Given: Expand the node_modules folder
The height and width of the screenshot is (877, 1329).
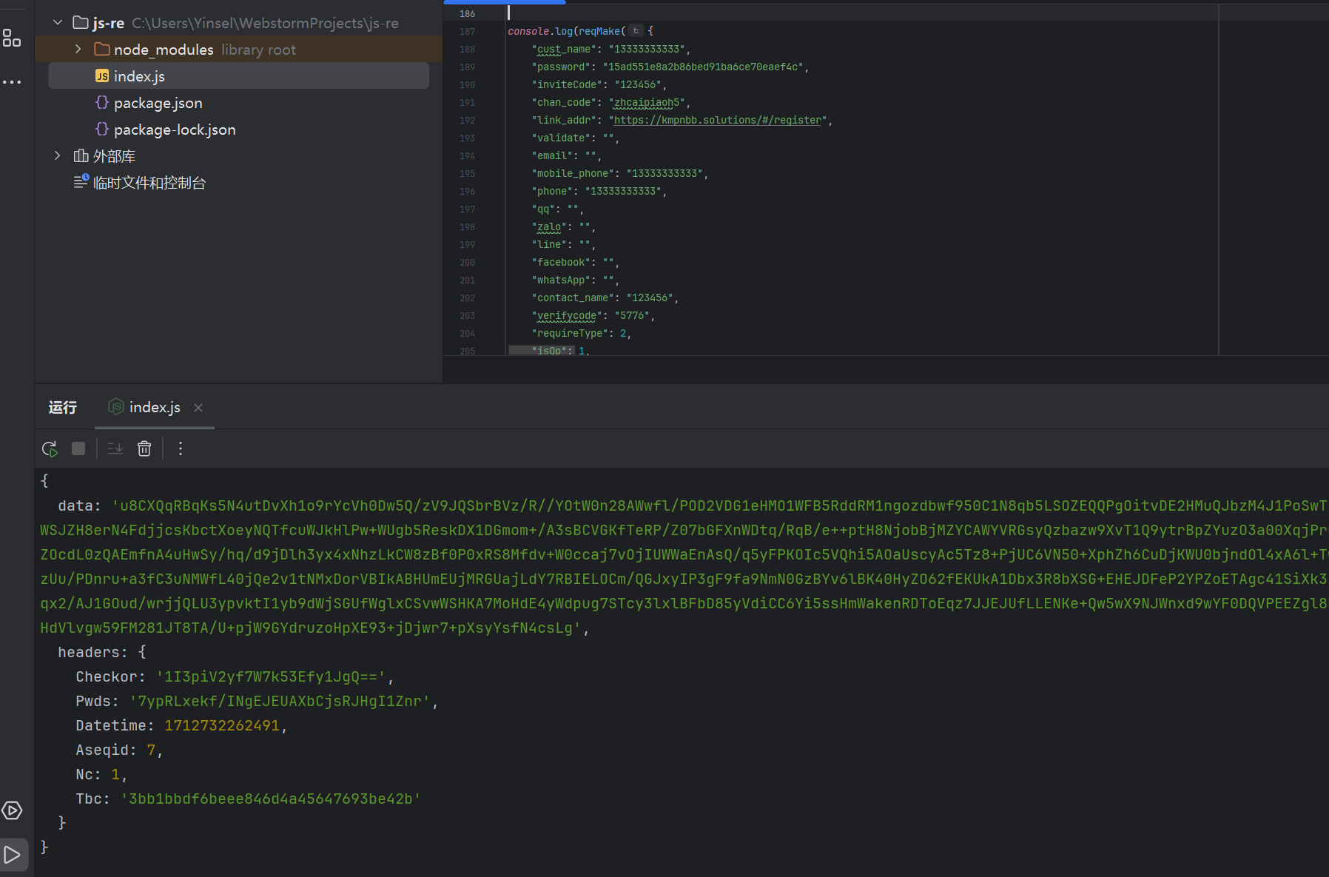Looking at the screenshot, I should [x=78, y=49].
